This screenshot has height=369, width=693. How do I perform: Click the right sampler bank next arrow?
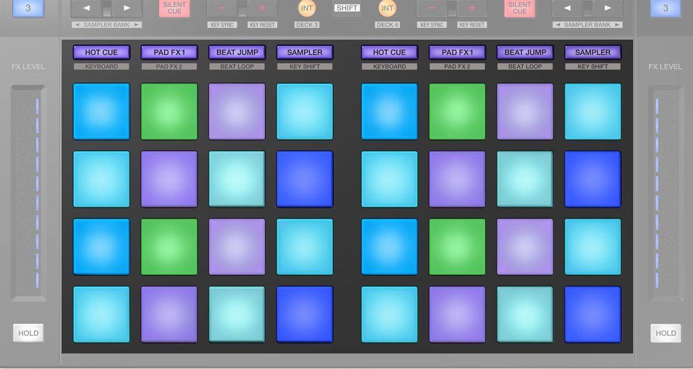point(608,9)
